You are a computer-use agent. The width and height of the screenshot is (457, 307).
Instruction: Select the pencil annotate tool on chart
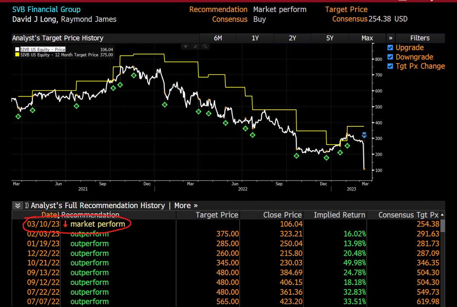(195, 46)
